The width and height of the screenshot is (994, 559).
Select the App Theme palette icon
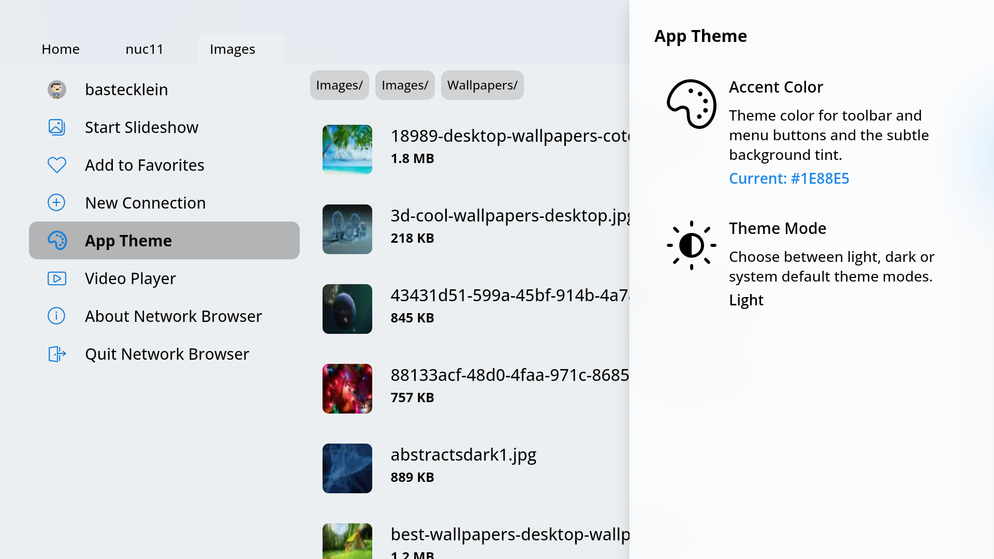pos(56,240)
